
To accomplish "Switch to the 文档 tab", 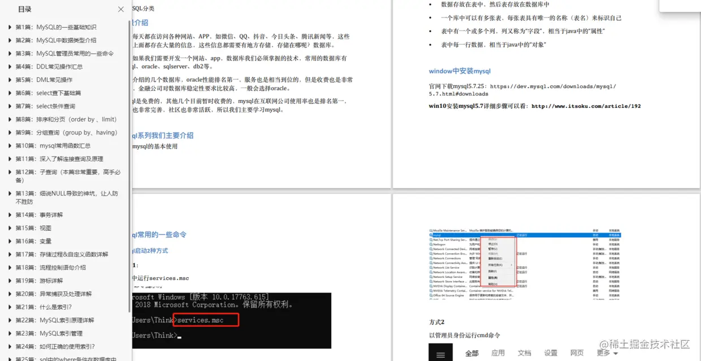I will 525,353.
